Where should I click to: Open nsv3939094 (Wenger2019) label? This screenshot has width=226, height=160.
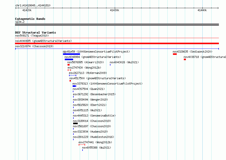tap(90, 100)
